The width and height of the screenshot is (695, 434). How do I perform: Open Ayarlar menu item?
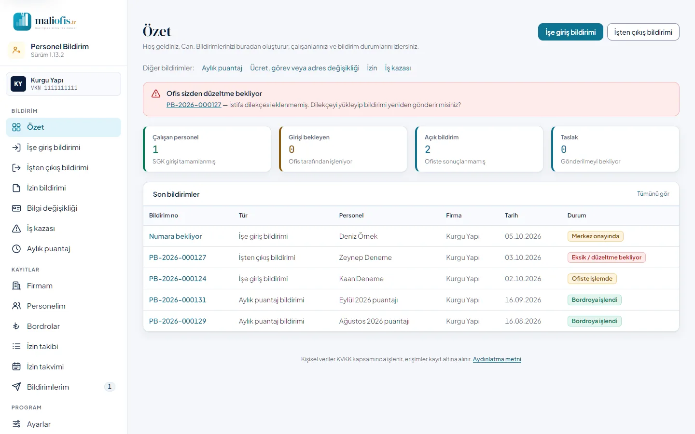(63, 424)
